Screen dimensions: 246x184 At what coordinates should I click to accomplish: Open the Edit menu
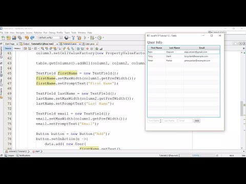[7, 33]
